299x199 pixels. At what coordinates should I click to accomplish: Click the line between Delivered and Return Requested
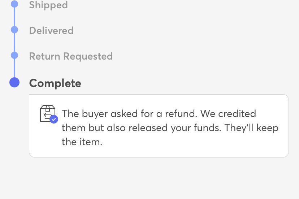pos(14,43)
